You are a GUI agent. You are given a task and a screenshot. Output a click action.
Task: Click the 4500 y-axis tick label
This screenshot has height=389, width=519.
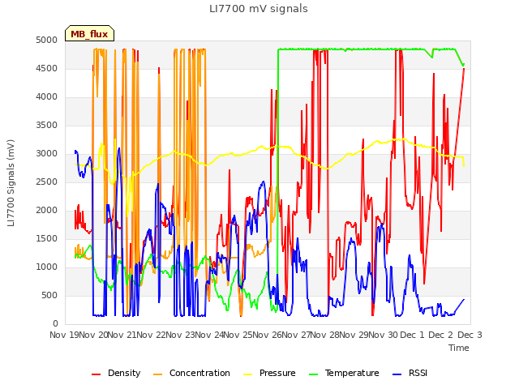[x=47, y=68]
